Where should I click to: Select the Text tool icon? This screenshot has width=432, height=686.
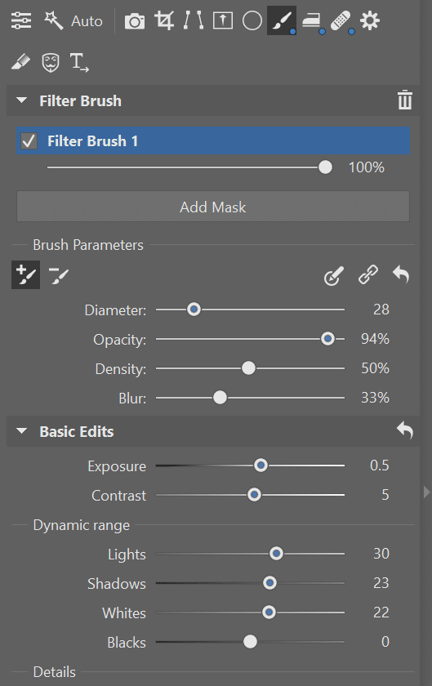[x=79, y=62]
